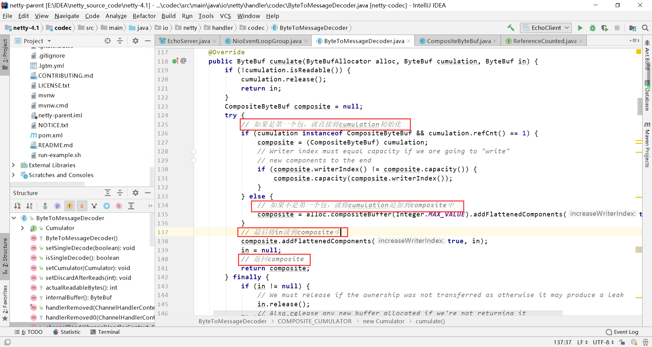Run EchoClient with the green play icon
Image resolution: width=652 pixels, height=347 pixels.
pos(580,28)
